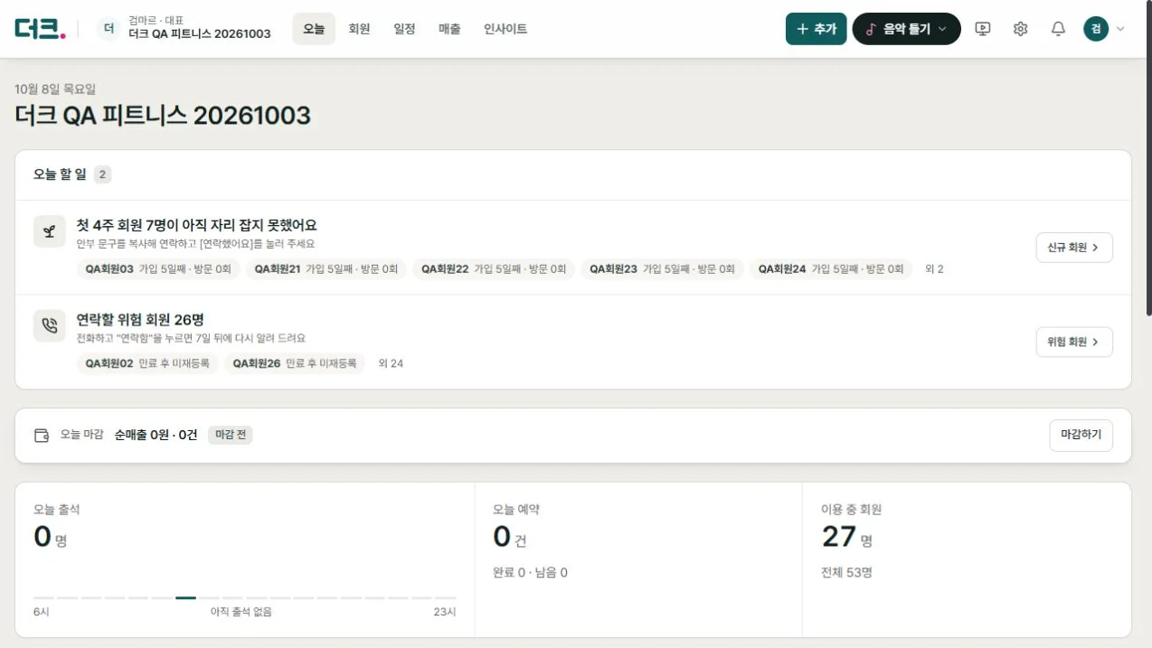
Task: Open the 위험 회원 list
Action: [x=1074, y=342]
